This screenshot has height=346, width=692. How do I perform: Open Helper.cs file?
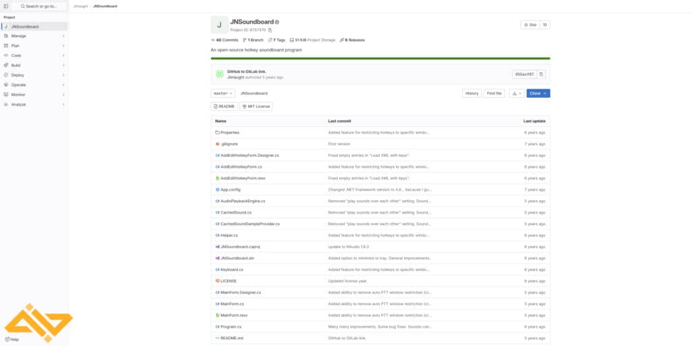[229, 235]
